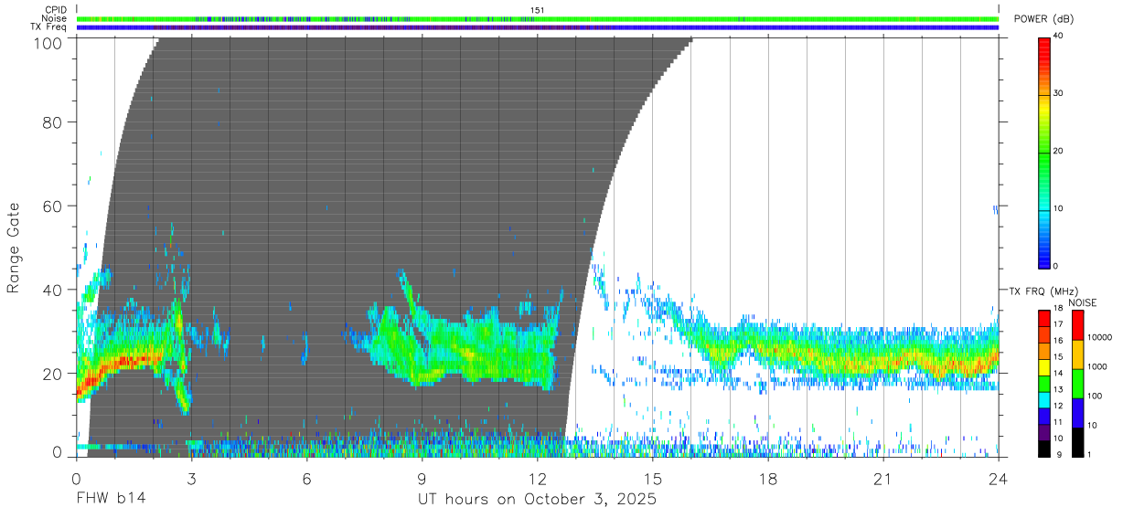Screen dimensions: 1123x518
Task: Click y-axis tick label 80
Action: pyautogui.click(x=52, y=122)
